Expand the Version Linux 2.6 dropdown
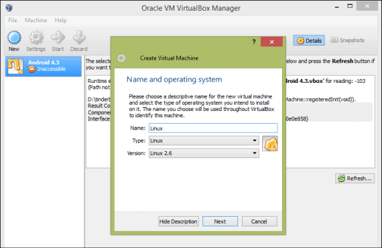The width and height of the screenshot is (382, 248). [x=204, y=153]
